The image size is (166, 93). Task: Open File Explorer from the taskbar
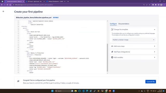[75, 91]
